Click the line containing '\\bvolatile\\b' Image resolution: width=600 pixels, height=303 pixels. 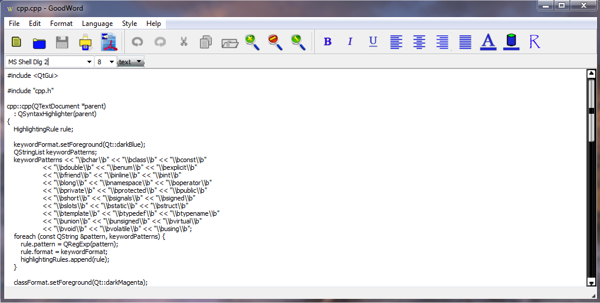(117, 228)
